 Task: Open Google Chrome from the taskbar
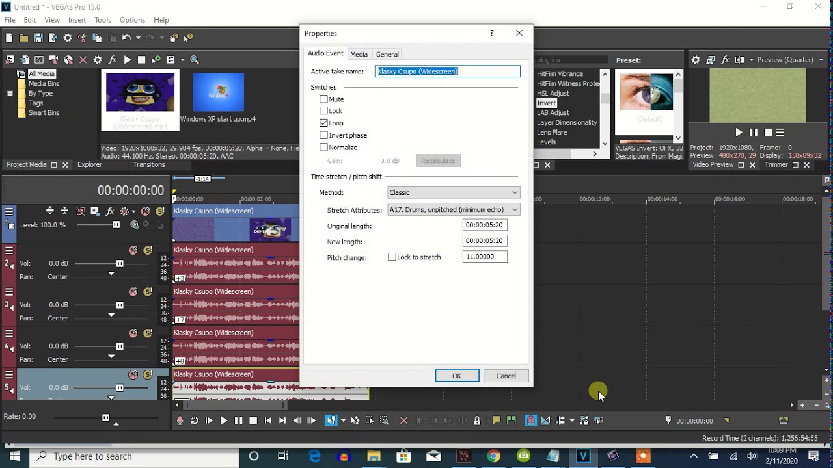pos(493,456)
